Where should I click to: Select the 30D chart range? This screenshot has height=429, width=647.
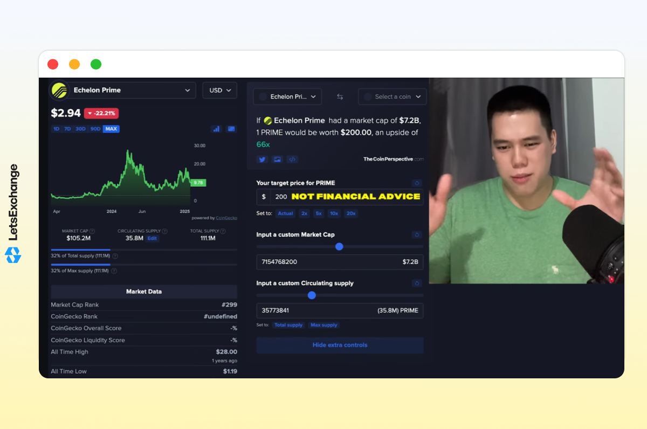80,129
